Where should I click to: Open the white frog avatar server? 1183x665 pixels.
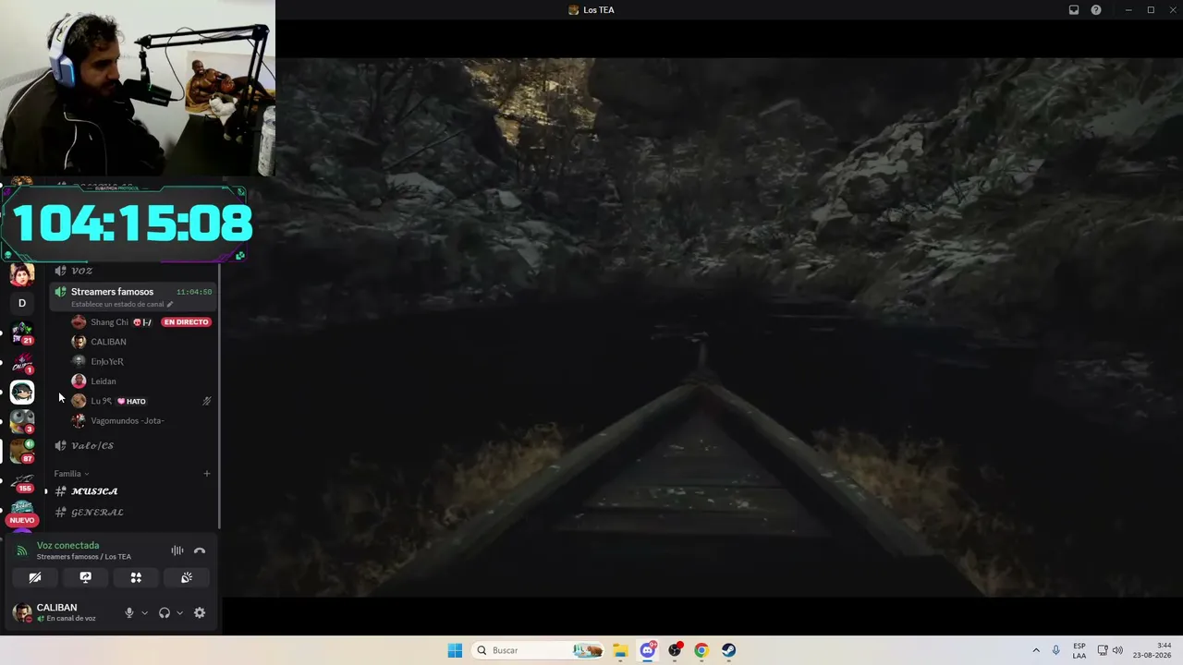pos(22,393)
